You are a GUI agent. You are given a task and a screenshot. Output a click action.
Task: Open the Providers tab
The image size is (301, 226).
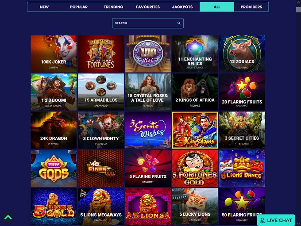click(251, 7)
